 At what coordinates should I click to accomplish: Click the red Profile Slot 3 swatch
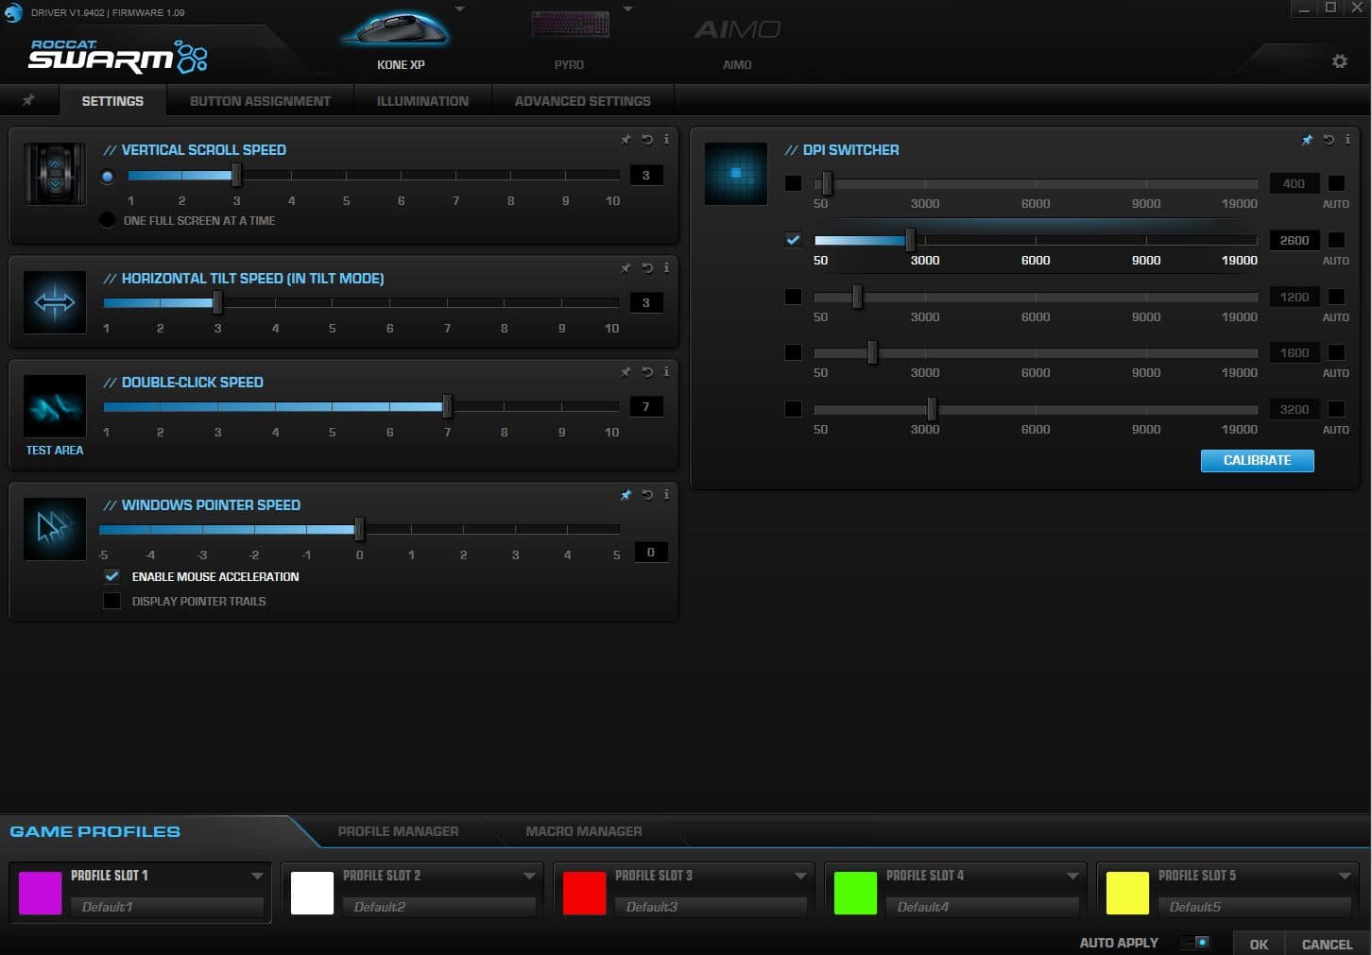(584, 893)
